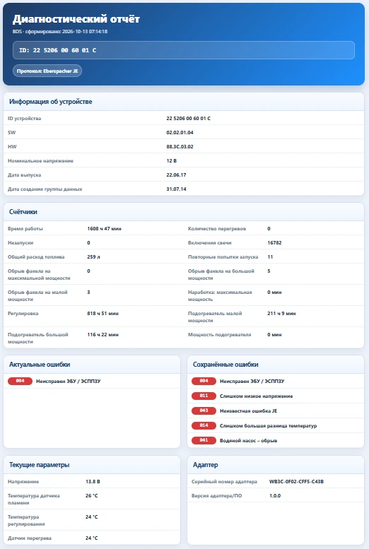Viewport: 369px width, 549px height.
Task: Click the nominal voltage value 12 В
Action: coord(171,160)
